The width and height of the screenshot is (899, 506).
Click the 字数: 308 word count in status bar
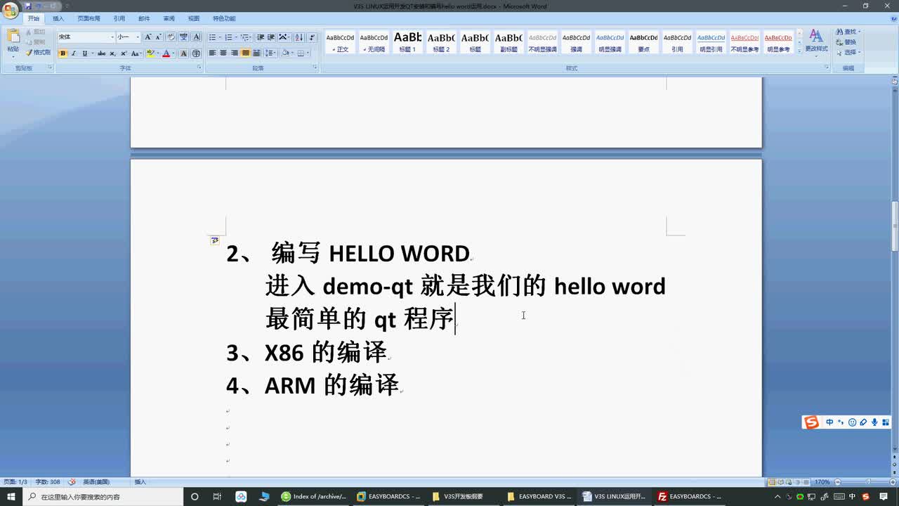coord(48,482)
